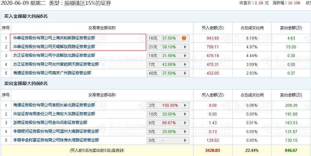
Task: Click the arrow icon beside 7次 42.86%
Action: click(x=185, y=64)
